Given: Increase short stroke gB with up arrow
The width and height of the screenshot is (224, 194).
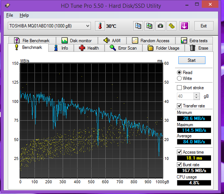Looking at the screenshot, I should [197, 94].
